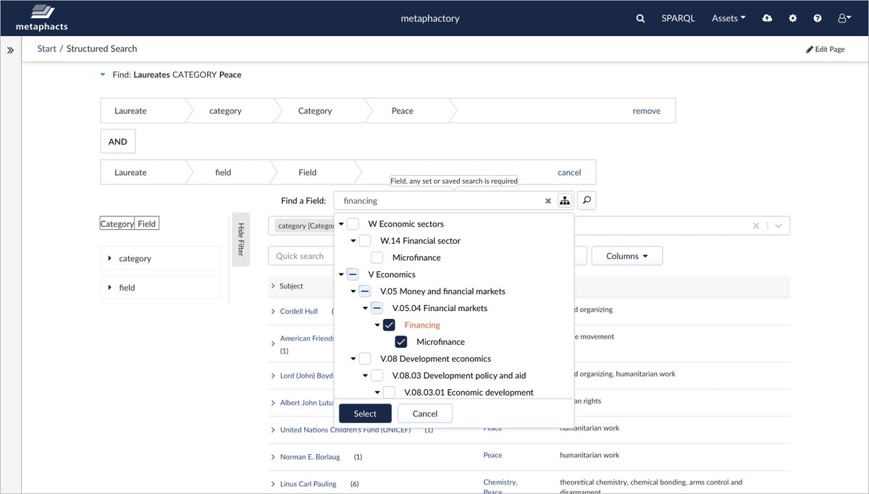Collapse the Find: Laureates search summary

[104, 74]
